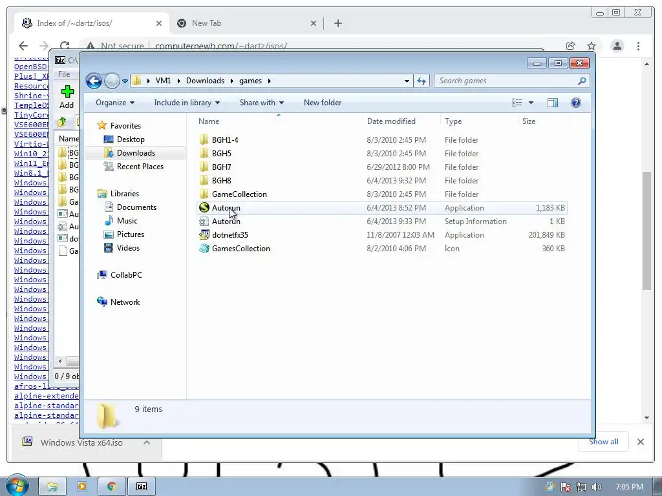This screenshot has height=496, width=662.
Task: Open the Videos library
Action: [128, 247]
